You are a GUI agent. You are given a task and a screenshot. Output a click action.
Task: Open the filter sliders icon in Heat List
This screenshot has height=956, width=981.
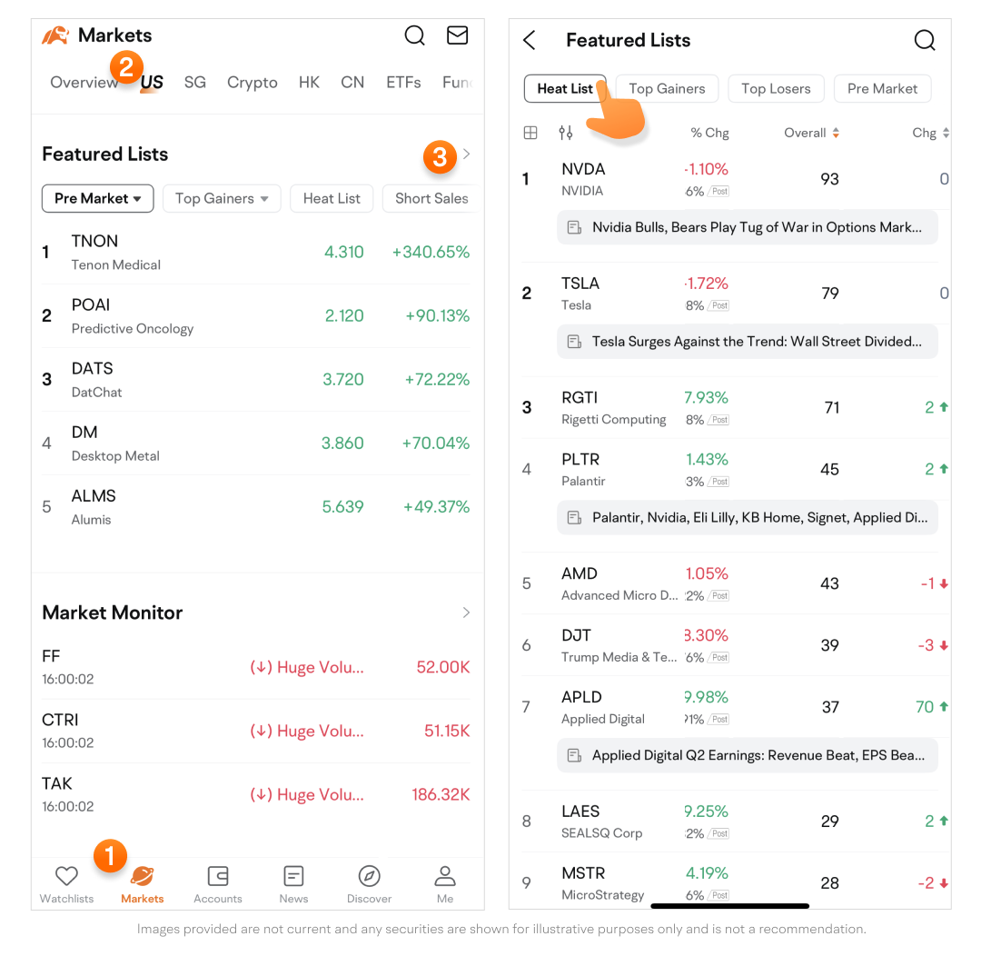[566, 133]
